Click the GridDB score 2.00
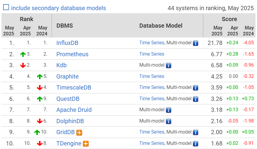Viewport: 257px width, 149px height. 217,132
